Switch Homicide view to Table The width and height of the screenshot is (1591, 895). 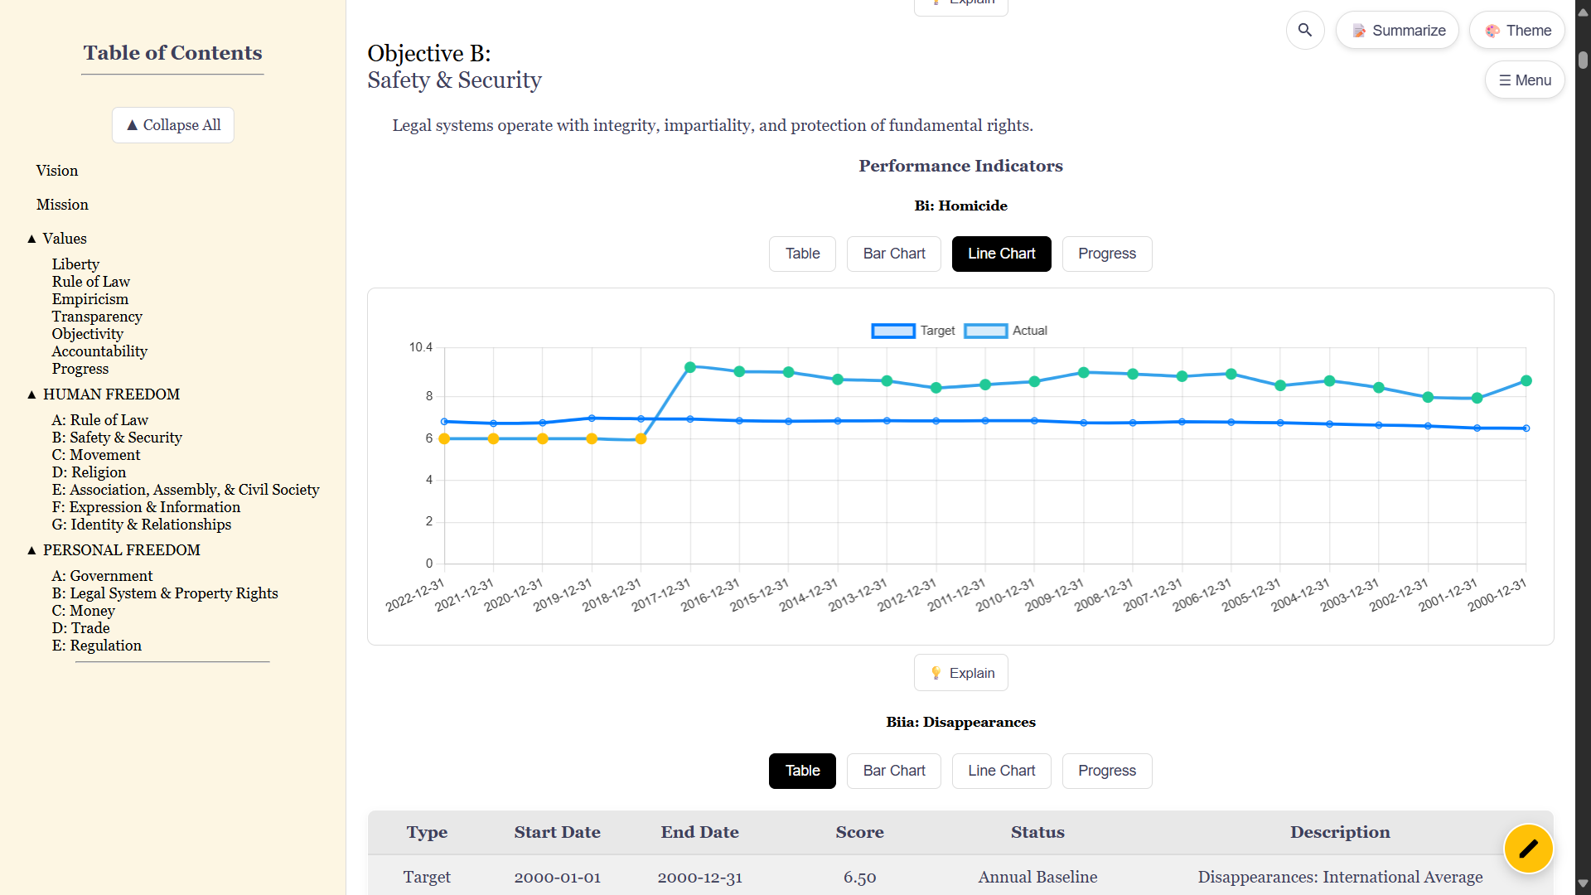coord(802,254)
